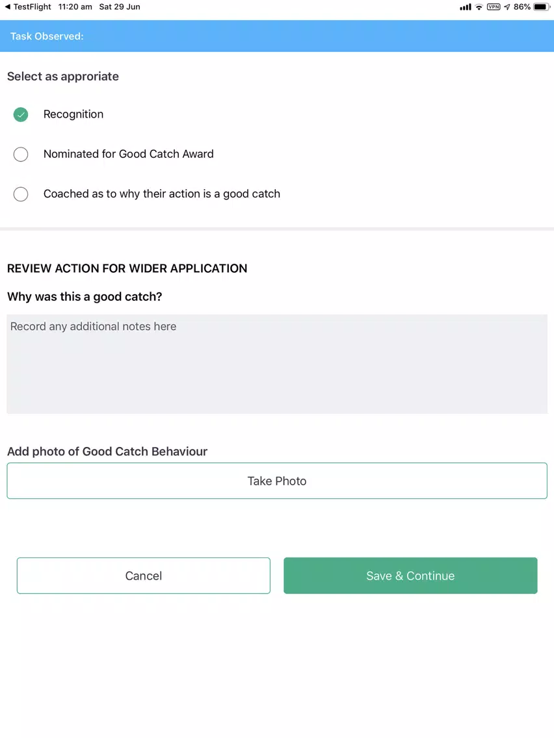Tap the Task Observed blue header bar
554x738 pixels.
click(277, 36)
